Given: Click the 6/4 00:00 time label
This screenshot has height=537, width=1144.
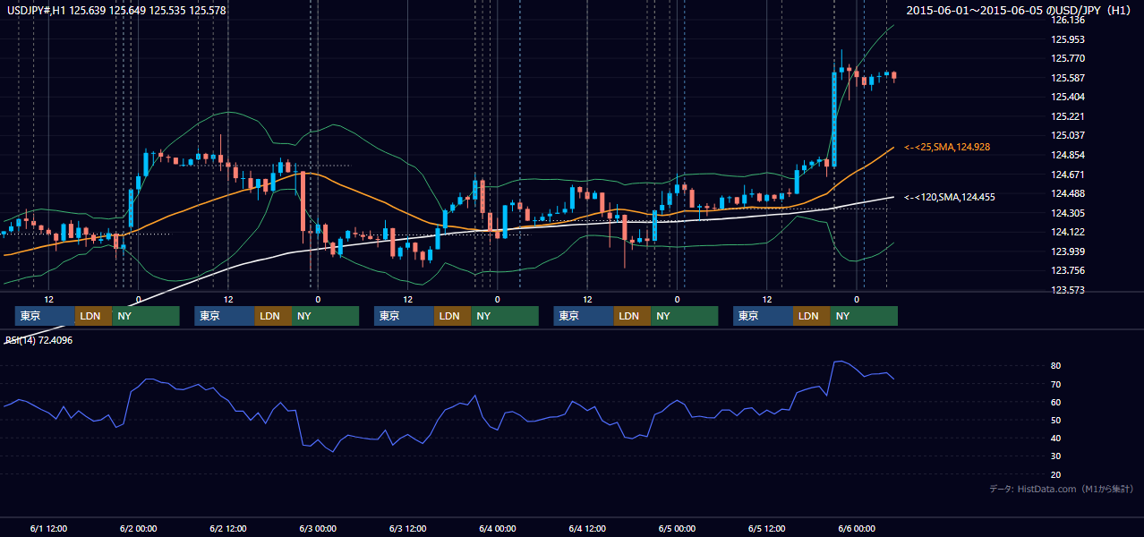Looking at the screenshot, I should [x=497, y=528].
